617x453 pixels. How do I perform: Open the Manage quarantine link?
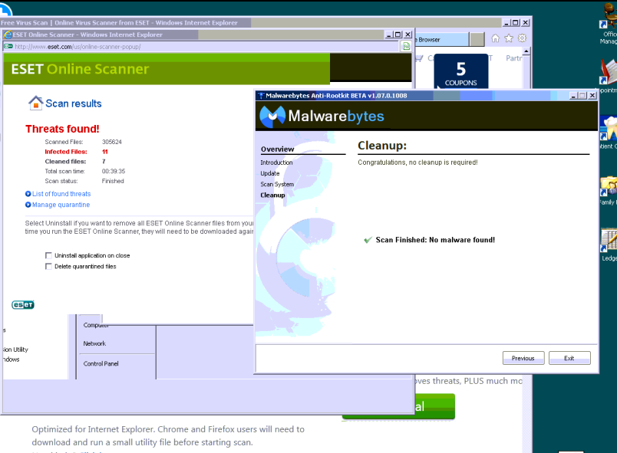tap(61, 205)
